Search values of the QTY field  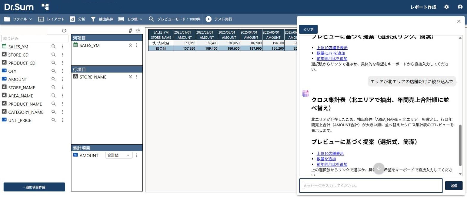(x=54, y=71)
